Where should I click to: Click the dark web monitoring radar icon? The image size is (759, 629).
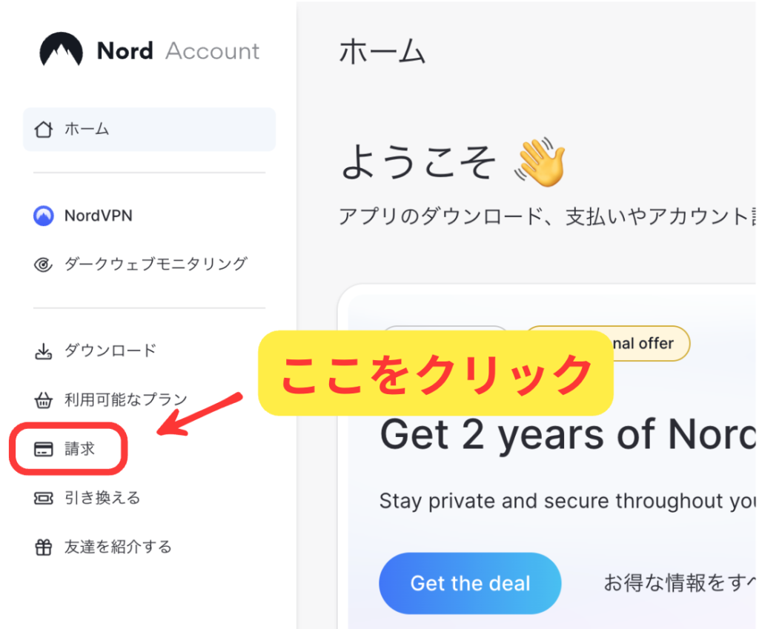click(44, 264)
